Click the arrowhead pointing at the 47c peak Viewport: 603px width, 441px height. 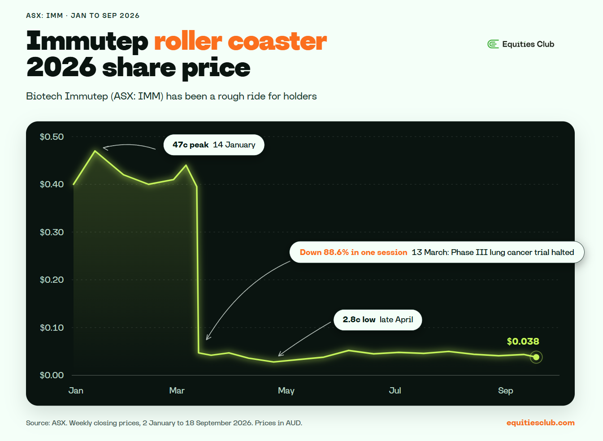(106, 148)
